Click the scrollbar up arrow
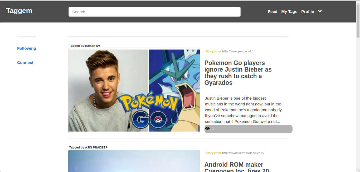The width and height of the screenshot is (360, 172). click(x=358, y=2)
